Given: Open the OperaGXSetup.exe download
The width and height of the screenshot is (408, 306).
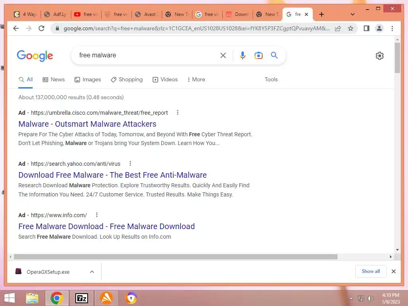Looking at the screenshot, I should [48, 272].
